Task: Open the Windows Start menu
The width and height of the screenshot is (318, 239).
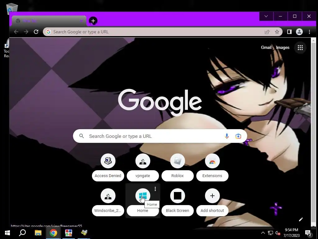Action: pyautogui.click(x=7, y=233)
